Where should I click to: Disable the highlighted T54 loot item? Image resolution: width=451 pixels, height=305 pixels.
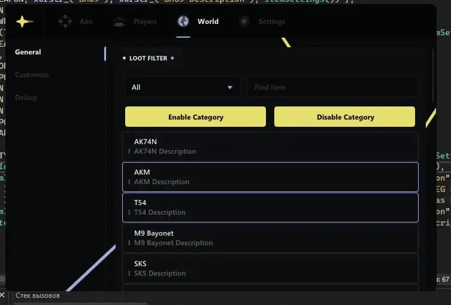(x=270, y=208)
